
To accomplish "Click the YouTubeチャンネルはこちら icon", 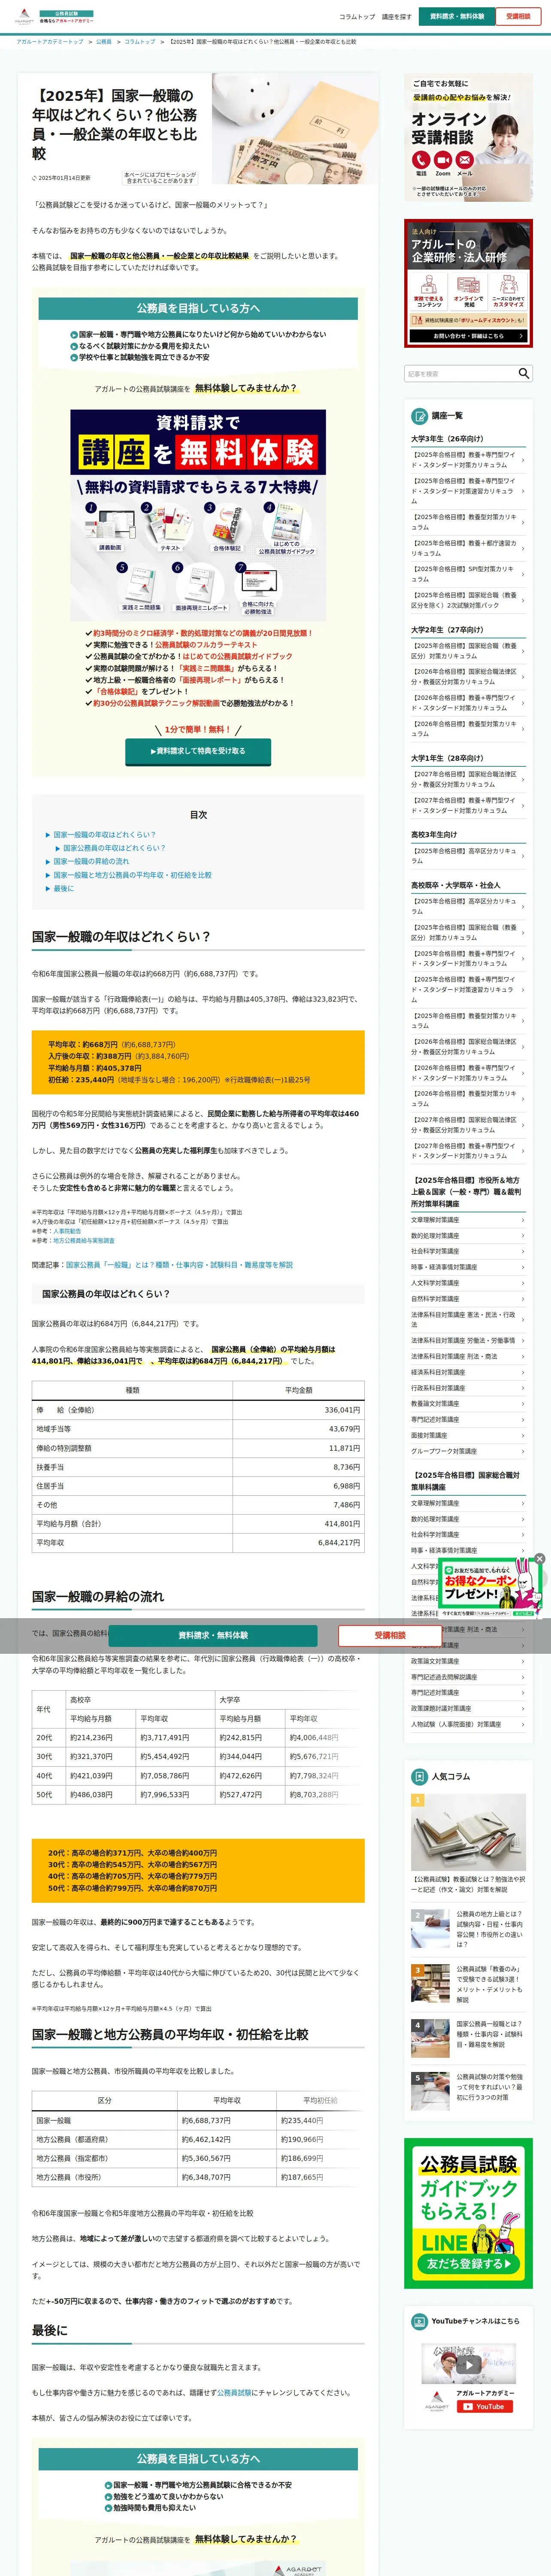I will 420,2321.
